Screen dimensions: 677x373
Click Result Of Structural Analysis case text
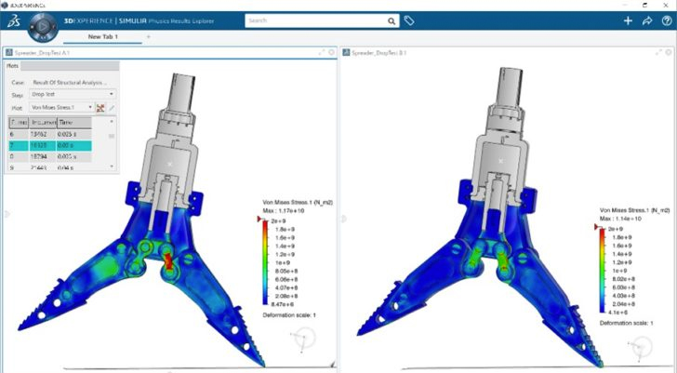[70, 82]
